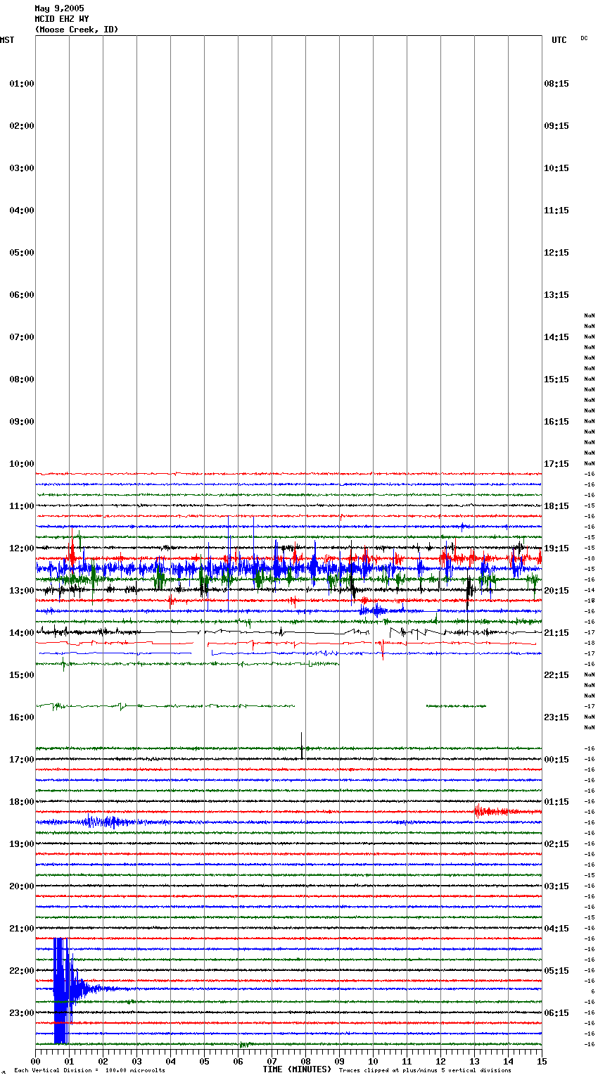Click the "10:00" MST hour label
598x1080 pixels.
pyautogui.click(x=21, y=464)
